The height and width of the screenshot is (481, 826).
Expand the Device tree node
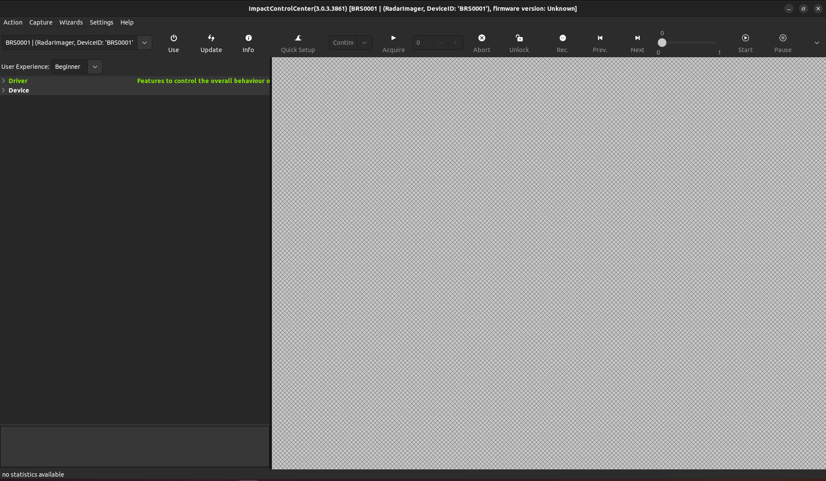4,90
